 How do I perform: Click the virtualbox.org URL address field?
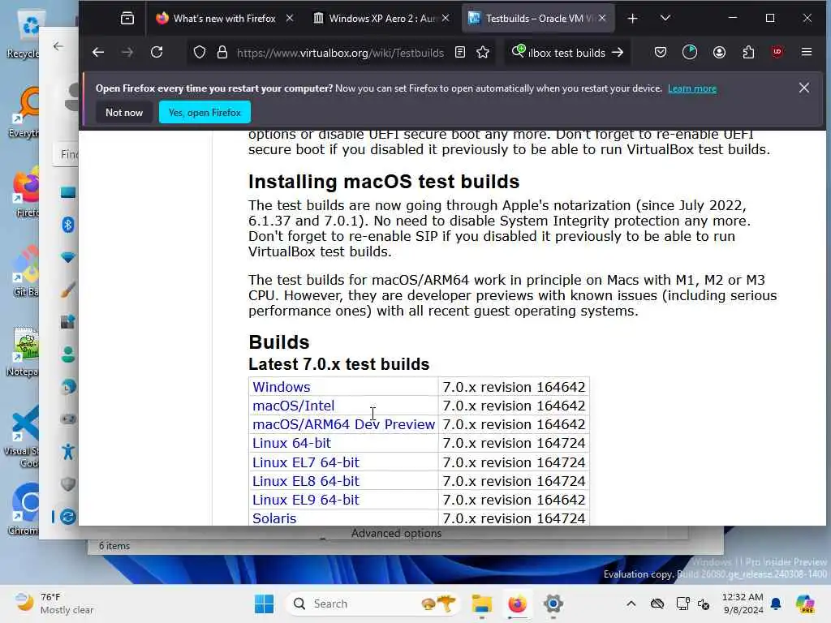pos(340,53)
